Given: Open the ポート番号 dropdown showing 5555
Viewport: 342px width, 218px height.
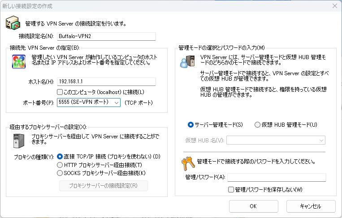Looking at the screenshot, I should pos(89,103).
